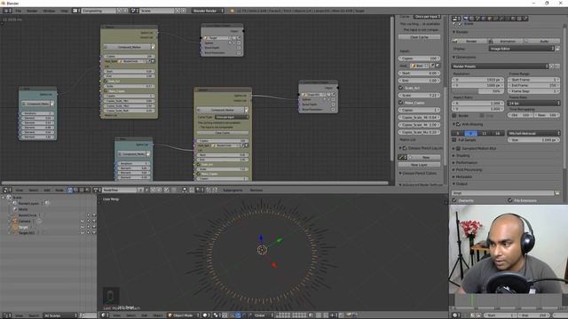Open the Render Presets dropdown

(500, 66)
